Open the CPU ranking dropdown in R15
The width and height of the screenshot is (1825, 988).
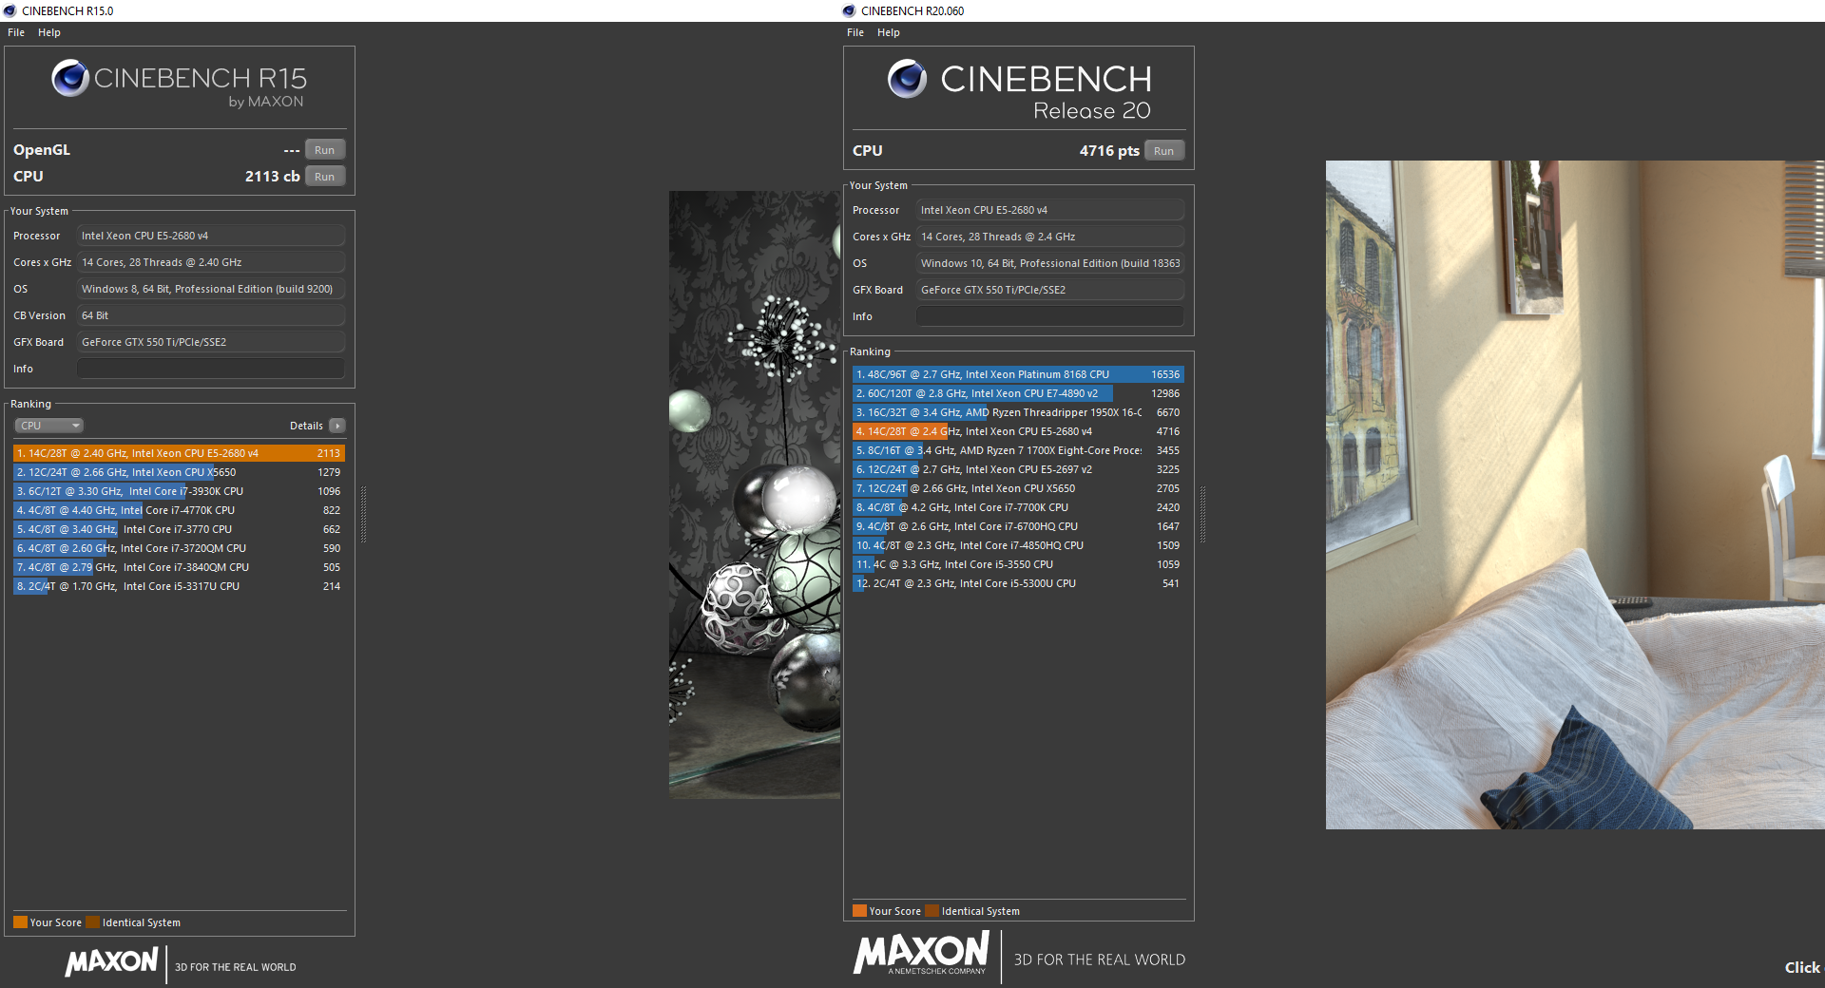tap(48, 426)
